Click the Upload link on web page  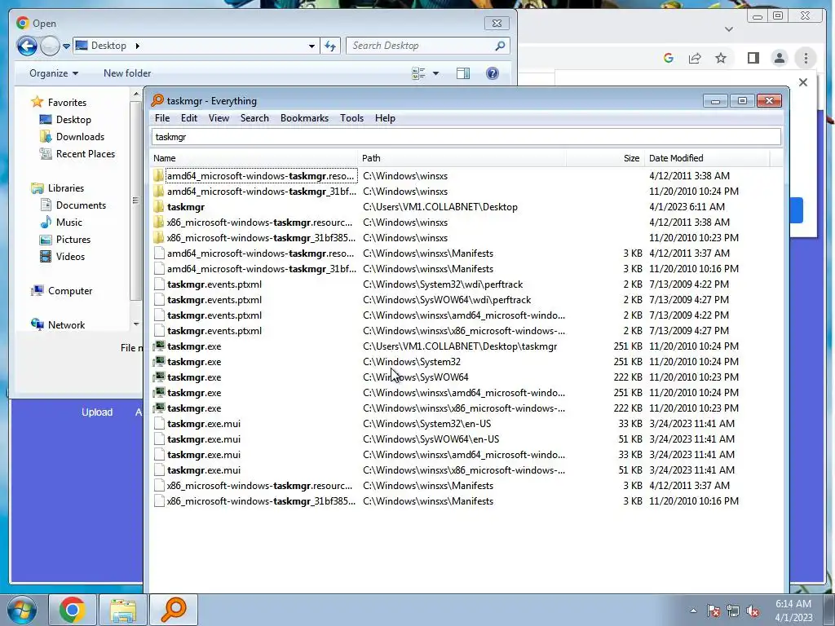coord(97,412)
